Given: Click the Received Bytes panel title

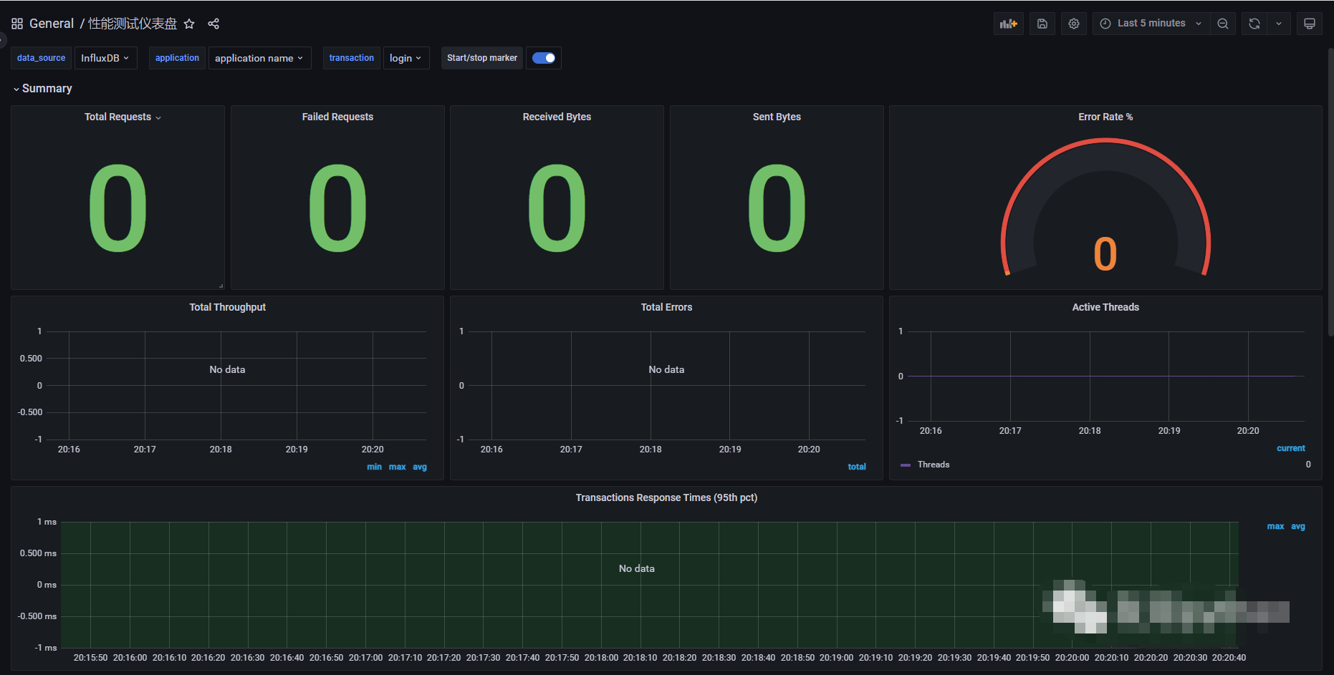Looking at the screenshot, I should [x=557, y=117].
